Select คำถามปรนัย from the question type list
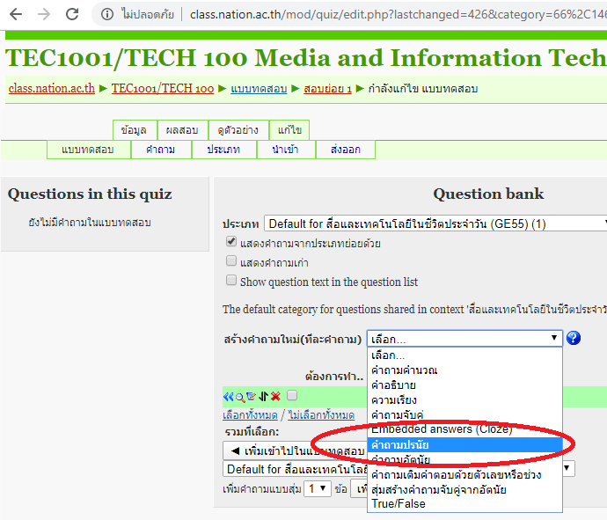This screenshot has width=607, height=520. (x=400, y=445)
